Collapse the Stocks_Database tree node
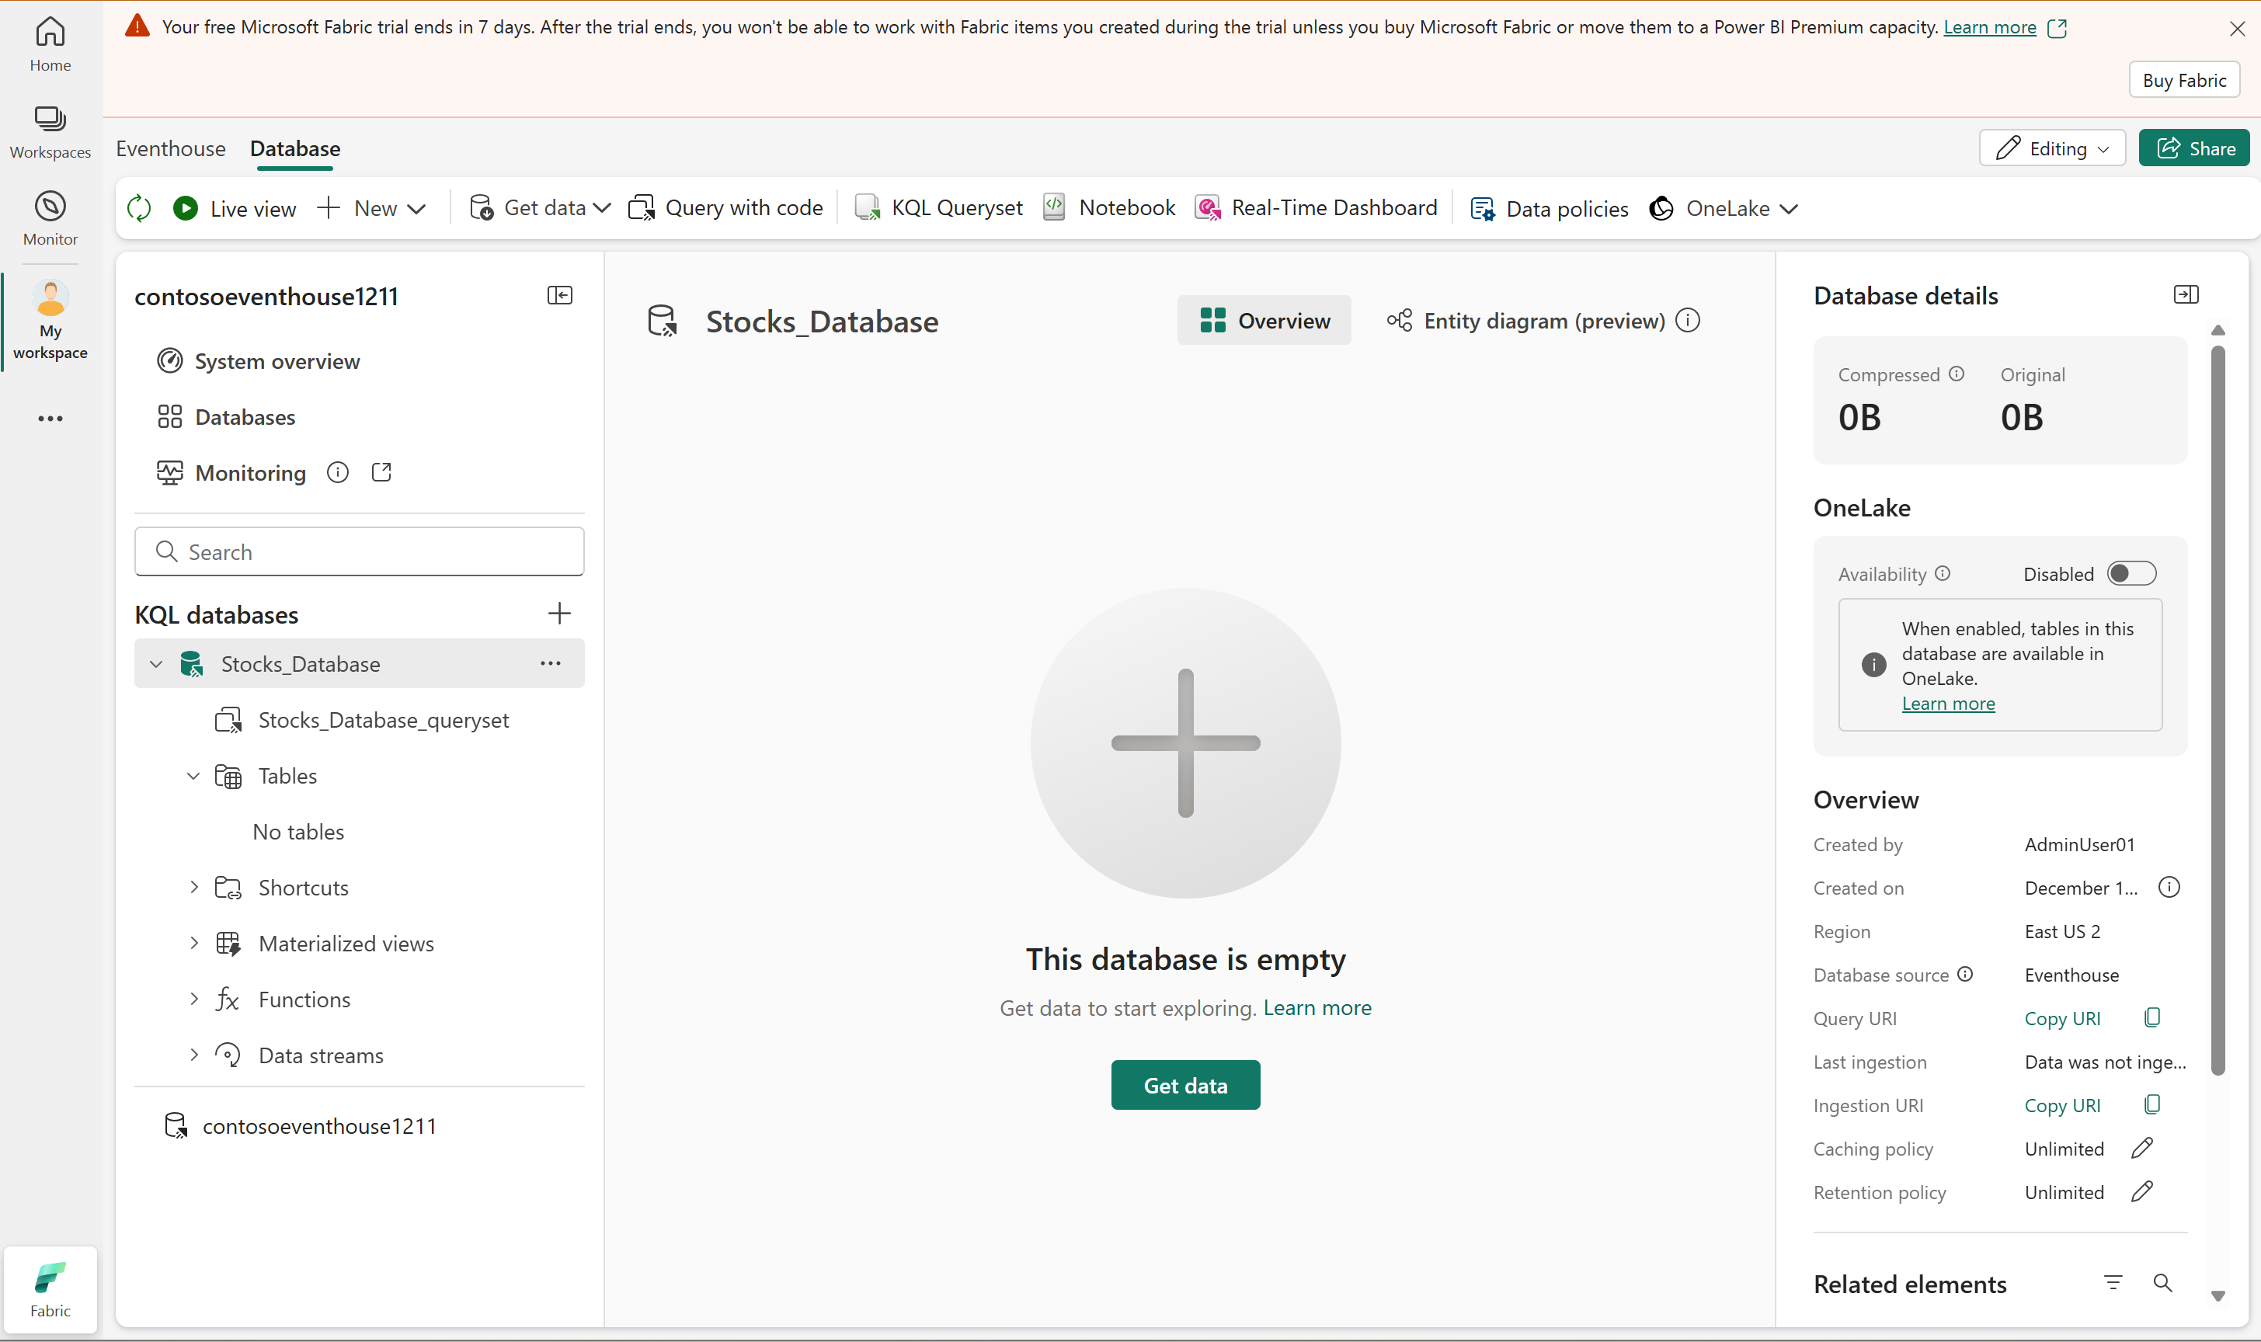 click(x=156, y=664)
